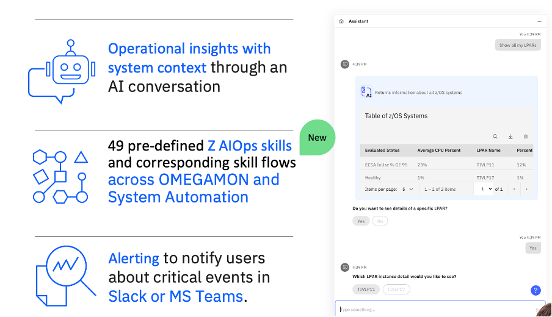Click the '1 – 2 of 2 items' text
Viewport: 552px width, 317px height.
(440, 189)
